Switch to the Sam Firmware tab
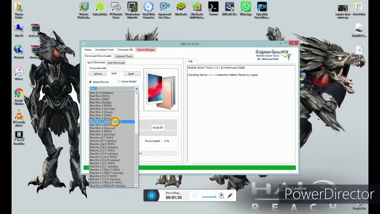380x214 pixels. point(116,63)
